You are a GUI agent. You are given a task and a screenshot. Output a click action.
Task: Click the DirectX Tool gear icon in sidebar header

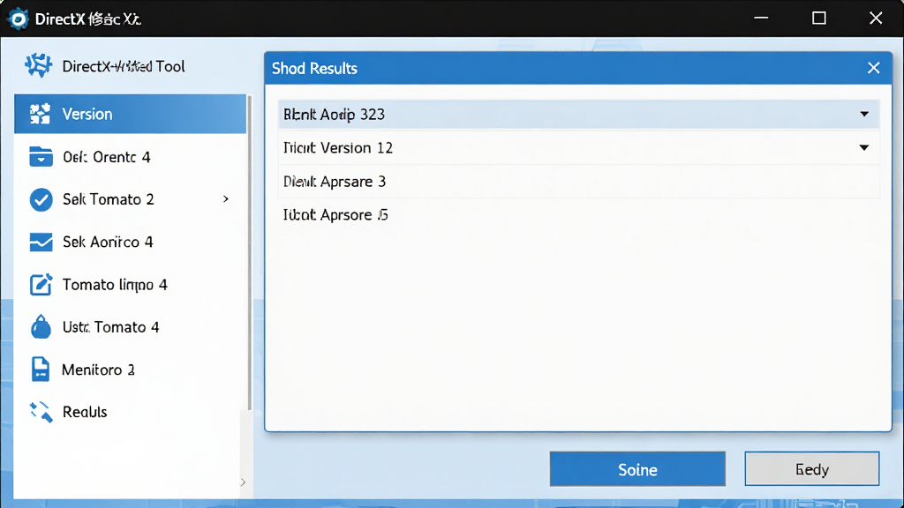tap(39, 65)
